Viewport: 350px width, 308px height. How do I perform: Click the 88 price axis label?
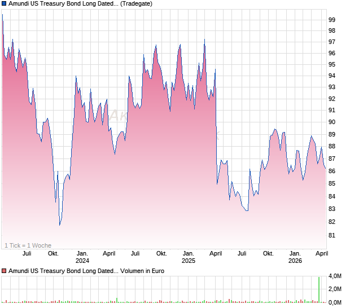[332, 146]
